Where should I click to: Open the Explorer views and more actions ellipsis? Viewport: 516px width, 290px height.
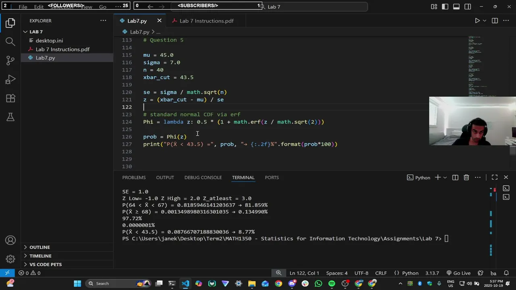point(103,21)
